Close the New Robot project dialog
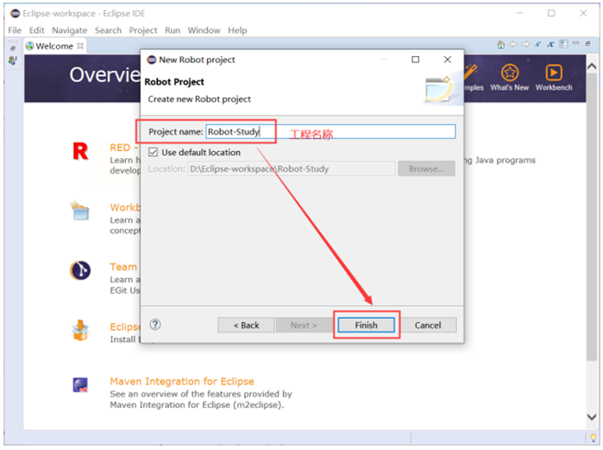The width and height of the screenshot is (603, 450). coord(447,60)
